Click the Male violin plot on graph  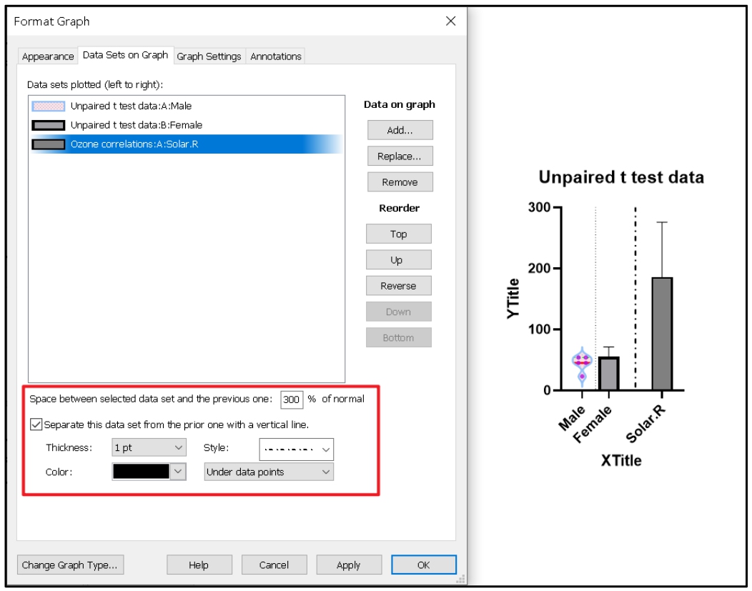(582, 366)
